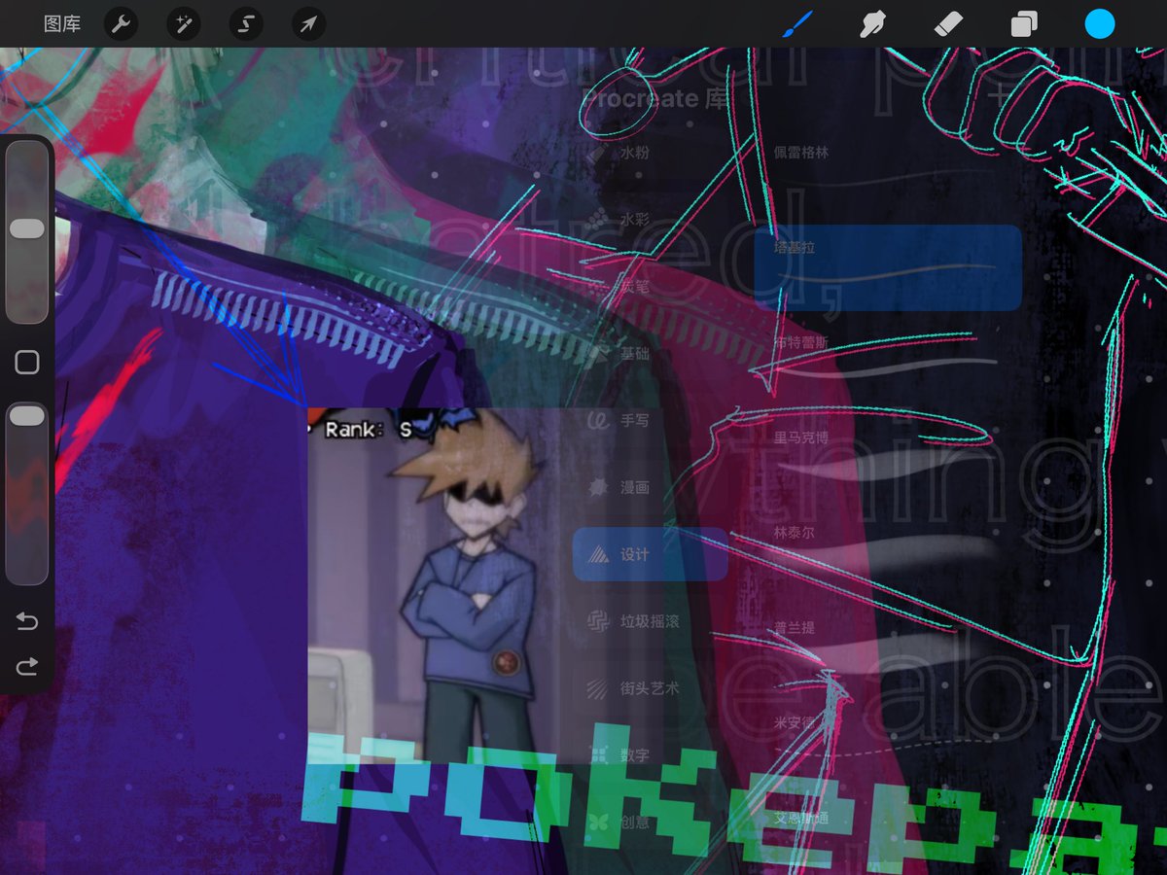Viewport: 1167px width, 875px height.
Task: Select the 水彩 brush category
Action: (650, 220)
